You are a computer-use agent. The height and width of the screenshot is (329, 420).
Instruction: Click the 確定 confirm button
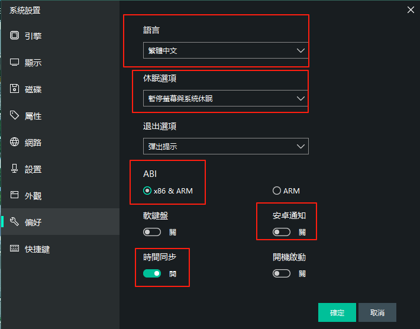(x=337, y=312)
